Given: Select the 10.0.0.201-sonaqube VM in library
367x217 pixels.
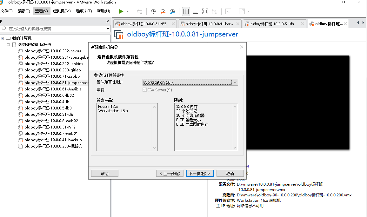Looking at the screenshot, I should coord(56,57).
